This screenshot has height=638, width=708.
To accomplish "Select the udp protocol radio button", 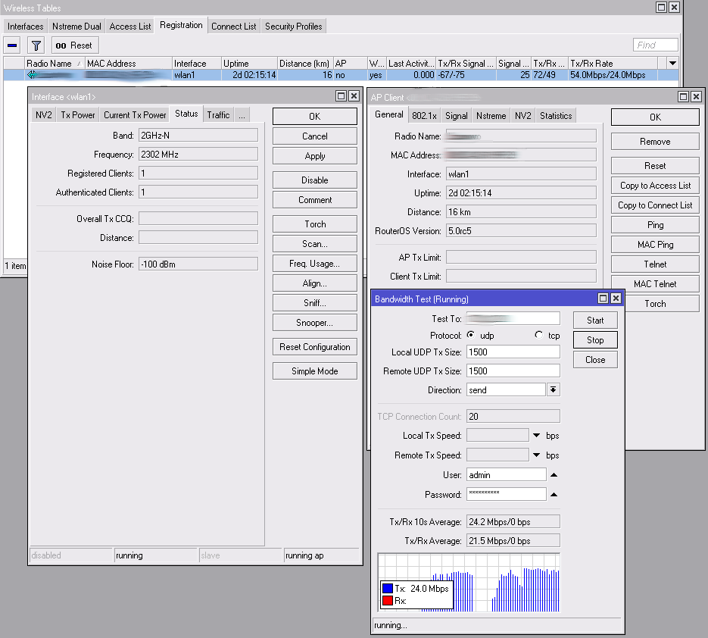I will click(471, 335).
